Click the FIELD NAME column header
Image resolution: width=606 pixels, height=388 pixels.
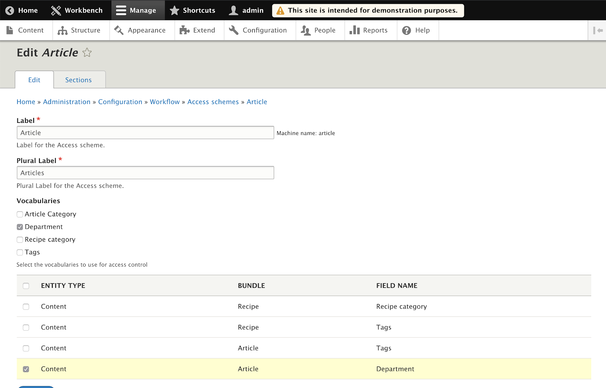click(397, 286)
